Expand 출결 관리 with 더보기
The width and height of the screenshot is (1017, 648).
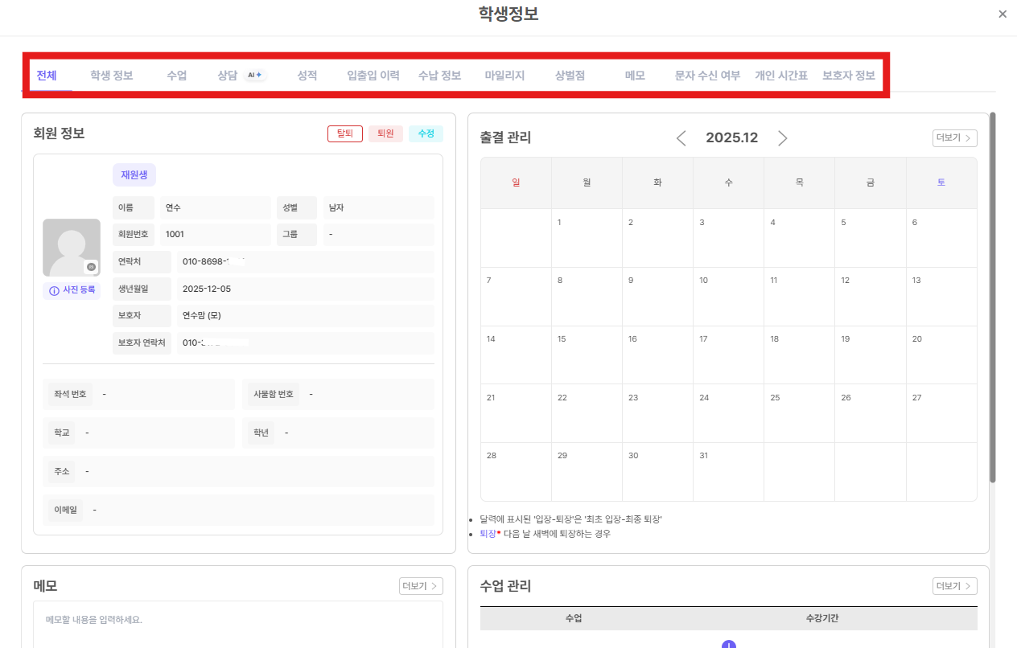coord(955,138)
